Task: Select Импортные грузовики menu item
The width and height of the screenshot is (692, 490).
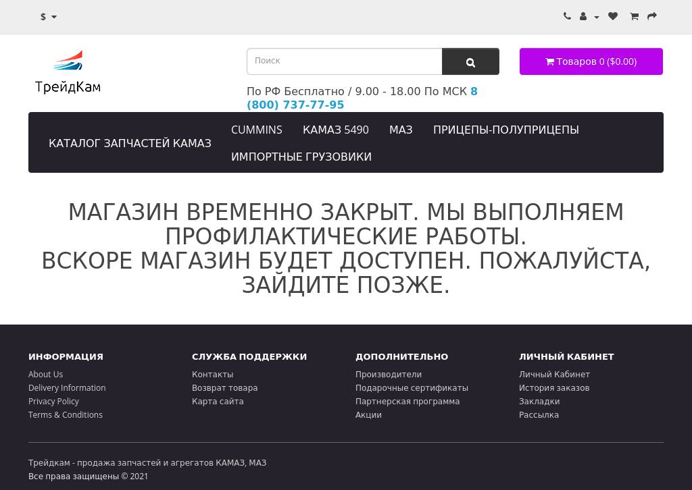Action: click(x=301, y=157)
